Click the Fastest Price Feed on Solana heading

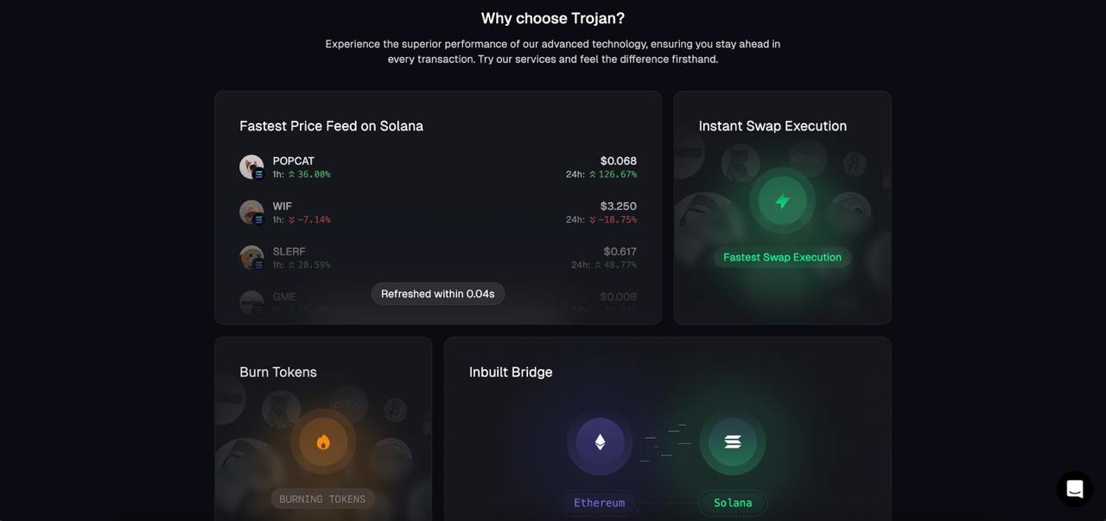click(331, 126)
